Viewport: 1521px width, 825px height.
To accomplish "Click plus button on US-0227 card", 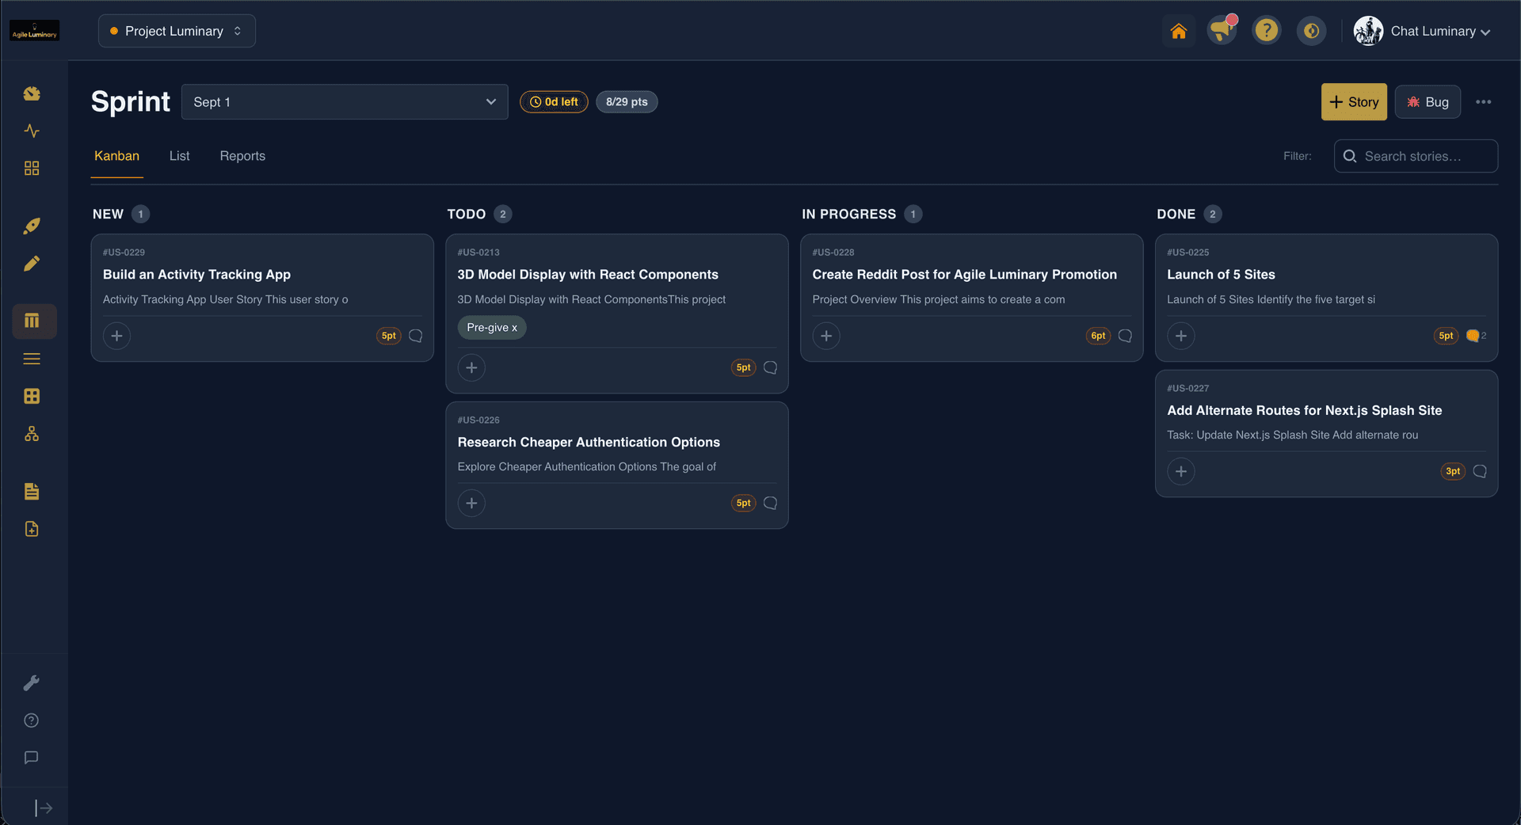I will click(1181, 471).
